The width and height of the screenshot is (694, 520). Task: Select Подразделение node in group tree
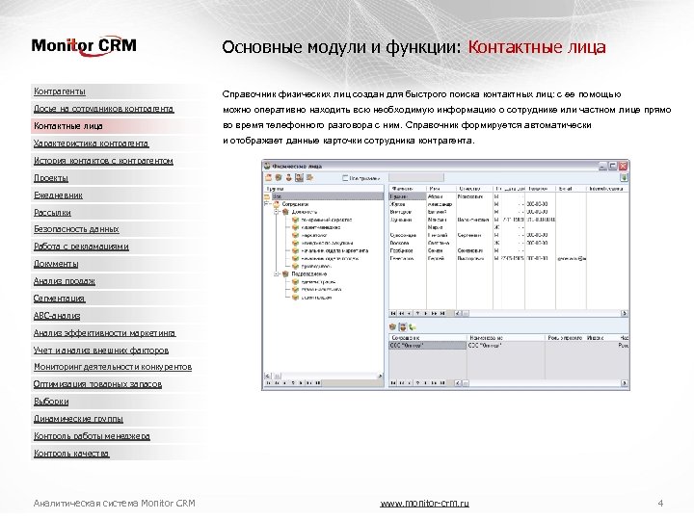tap(309, 274)
